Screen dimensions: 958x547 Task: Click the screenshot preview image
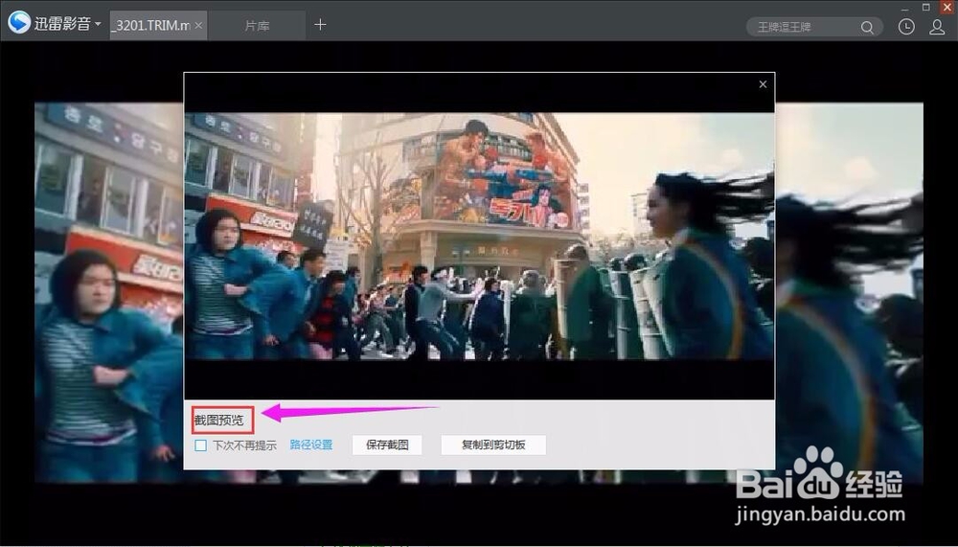pyautogui.click(x=479, y=236)
